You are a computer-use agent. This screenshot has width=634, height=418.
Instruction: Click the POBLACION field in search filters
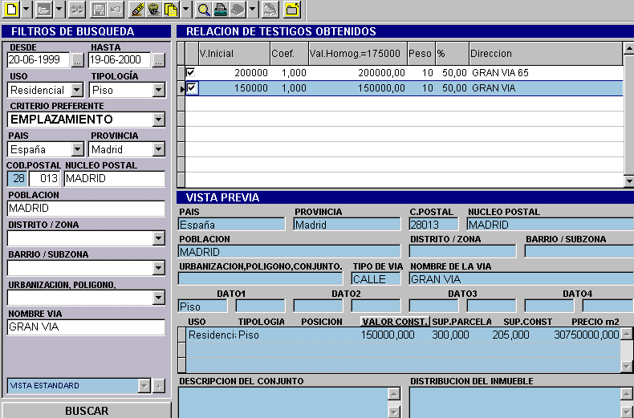click(x=86, y=208)
